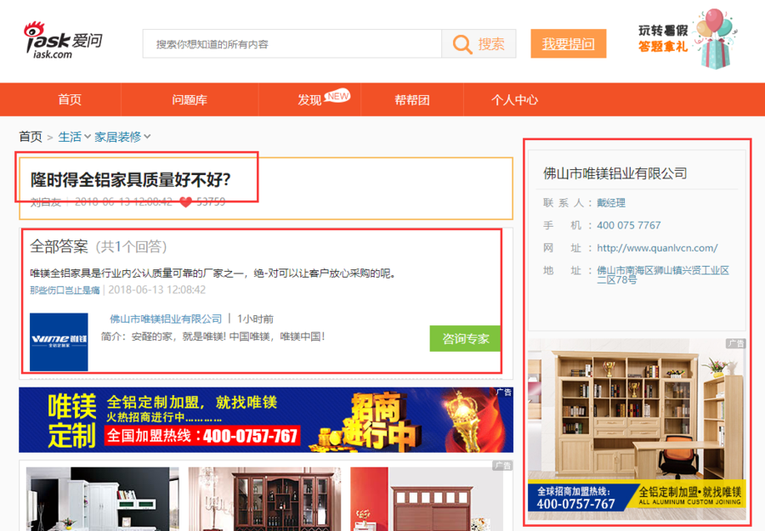This screenshot has height=531, width=765.
Task: Open the 唯镁定制 blue franchise banner ad
Action: 266,420
